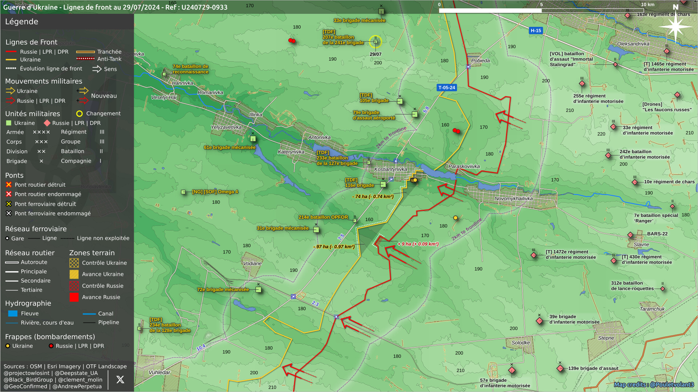Click the Avance Russie red color swatch

74,297
